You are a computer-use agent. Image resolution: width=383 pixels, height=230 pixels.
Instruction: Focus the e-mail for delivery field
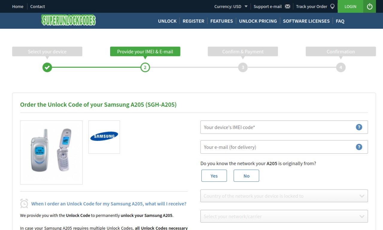point(284,147)
